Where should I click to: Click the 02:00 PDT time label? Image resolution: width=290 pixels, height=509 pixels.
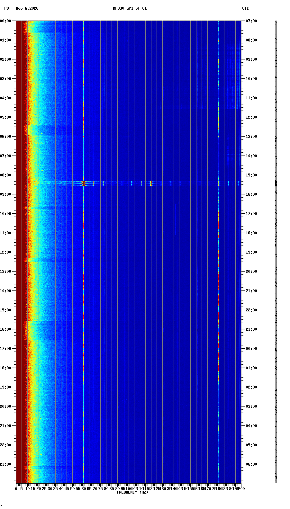click(5, 59)
